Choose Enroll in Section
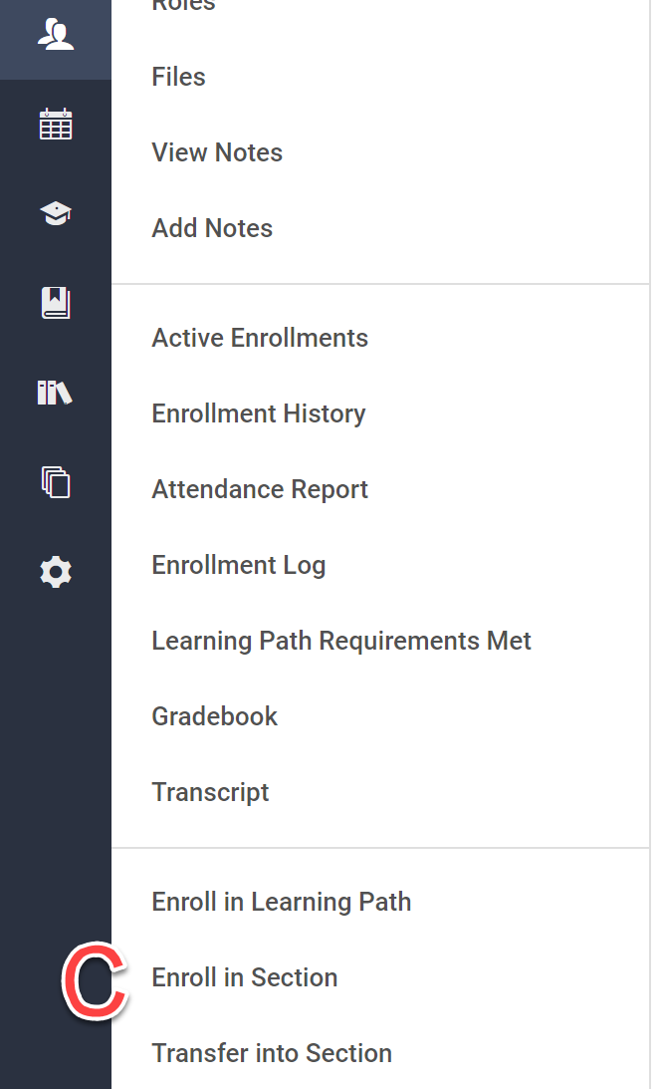662x1089 pixels. [x=245, y=977]
